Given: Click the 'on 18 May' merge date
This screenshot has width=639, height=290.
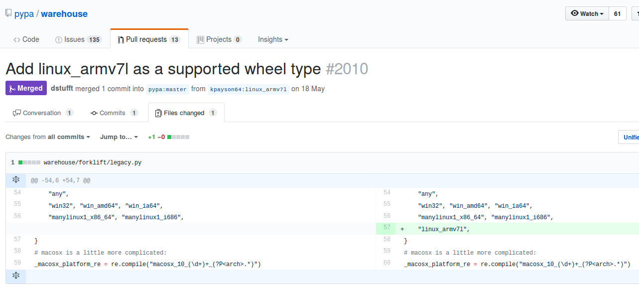Looking at the screenshot, I should [x=308, y=89].
